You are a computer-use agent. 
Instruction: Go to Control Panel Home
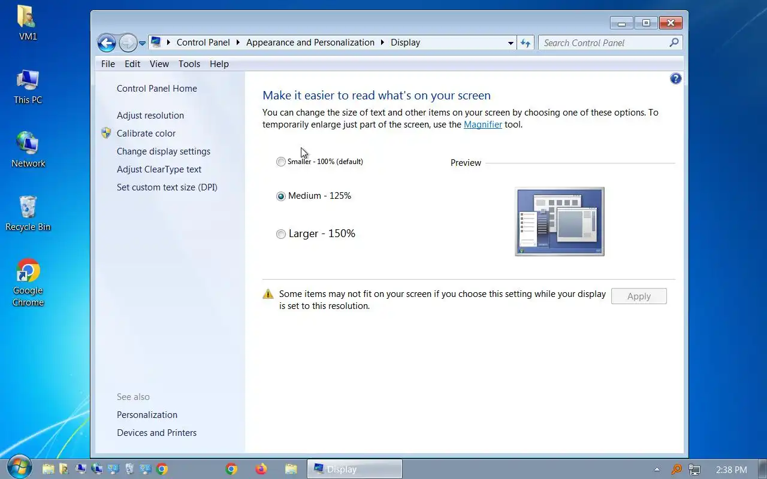tap(157, 88)
